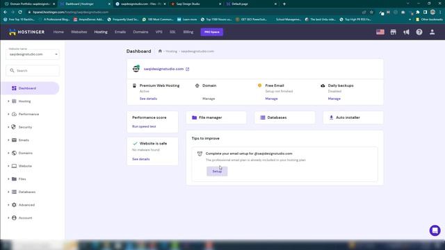Click the Emails envelope icon in sidebar
The image size is (445, 250).
[14, 140]
